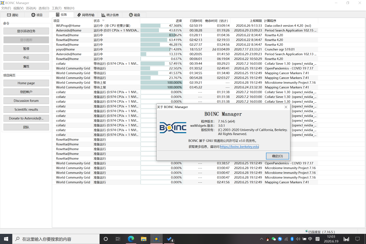Open the Discussion forum button
The width and height of the screenshot is (366, 244).
26,101
